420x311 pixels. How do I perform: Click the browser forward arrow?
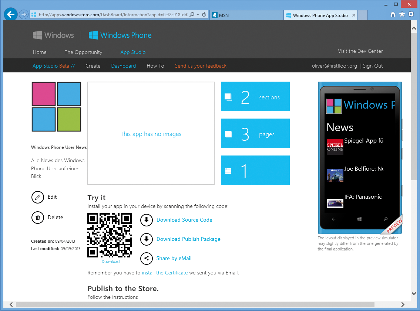click(x=24, y=14)
